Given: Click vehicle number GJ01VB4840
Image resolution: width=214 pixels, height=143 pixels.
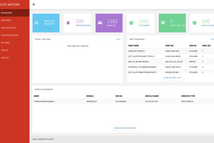Looking at the screenshot, I should [121, 101].
